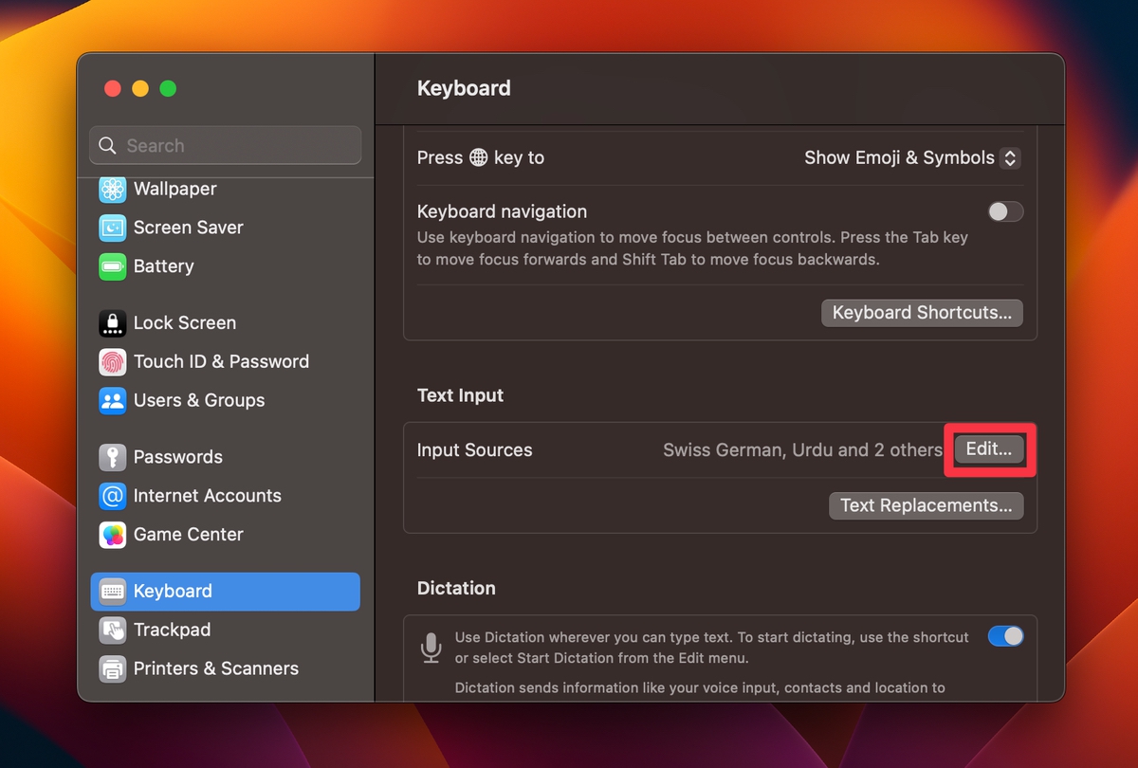Click the Lock Screen padlock icon
Image resolution: width=1138 pixels, height=768 pixels.
[112, 322]
